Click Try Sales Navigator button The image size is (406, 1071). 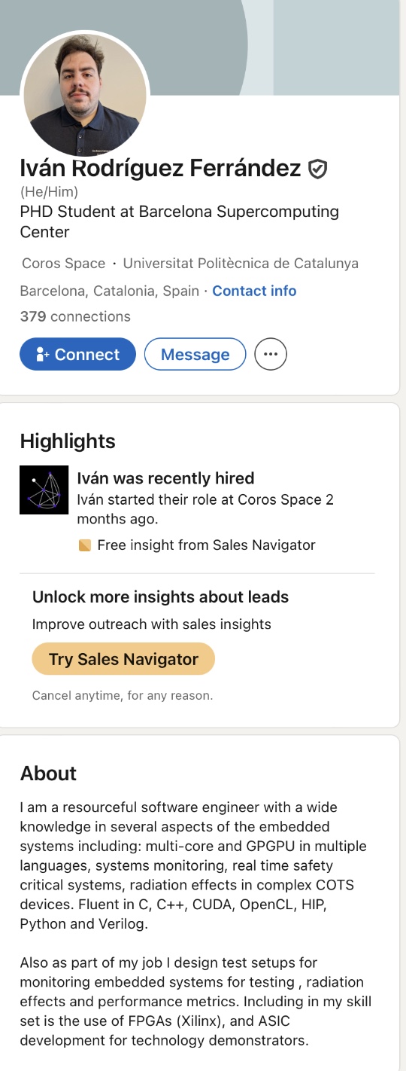tap(123, 659)
